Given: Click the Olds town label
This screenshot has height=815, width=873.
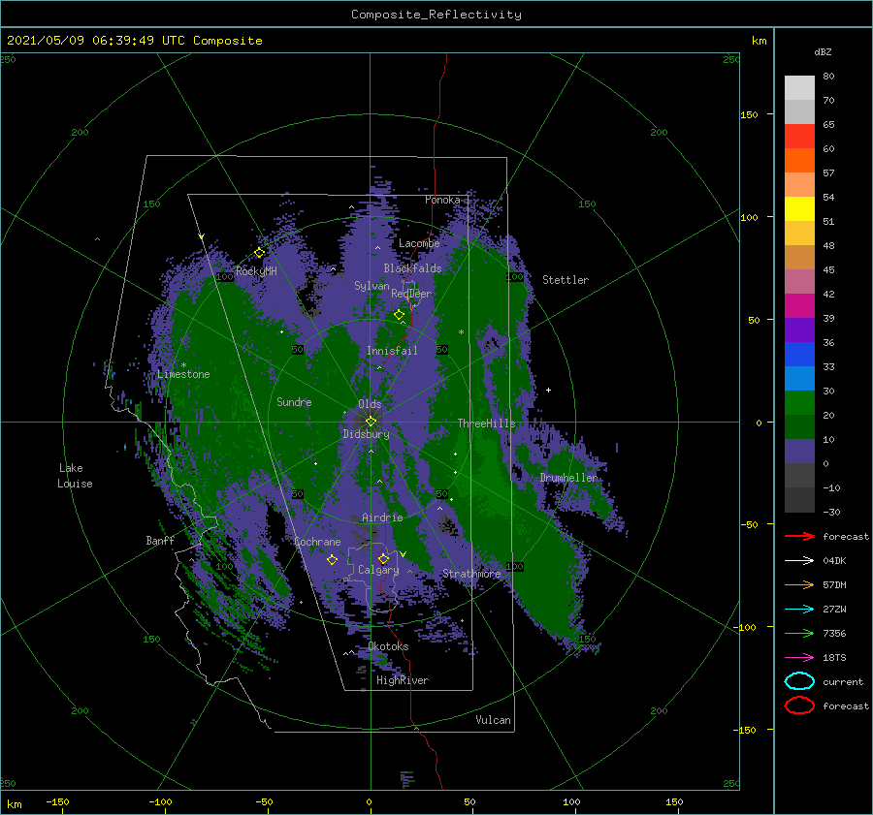Looking at the screenshot, I should [x=370, y=404].
